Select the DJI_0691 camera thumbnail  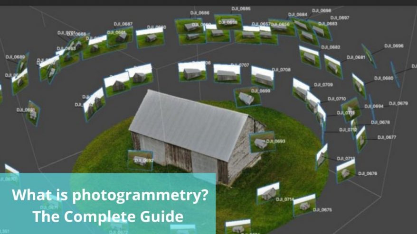pos(32,113)
